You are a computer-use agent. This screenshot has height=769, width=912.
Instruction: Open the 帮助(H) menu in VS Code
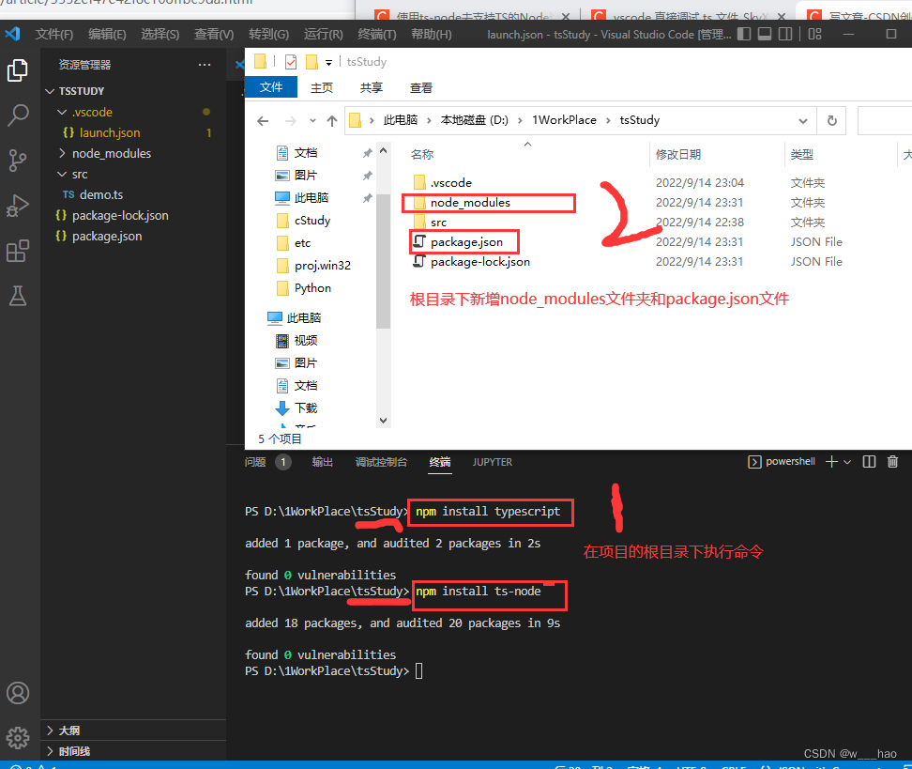(x=431, y=34)
